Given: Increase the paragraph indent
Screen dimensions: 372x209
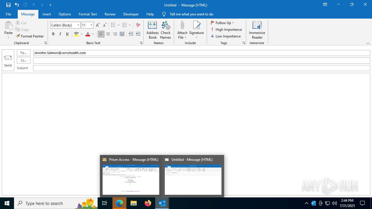Looking at the screenshot, I should point(138,34).
